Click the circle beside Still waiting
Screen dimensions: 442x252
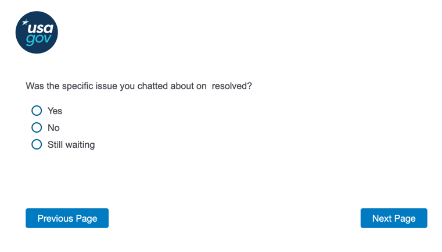click(37, 144)
